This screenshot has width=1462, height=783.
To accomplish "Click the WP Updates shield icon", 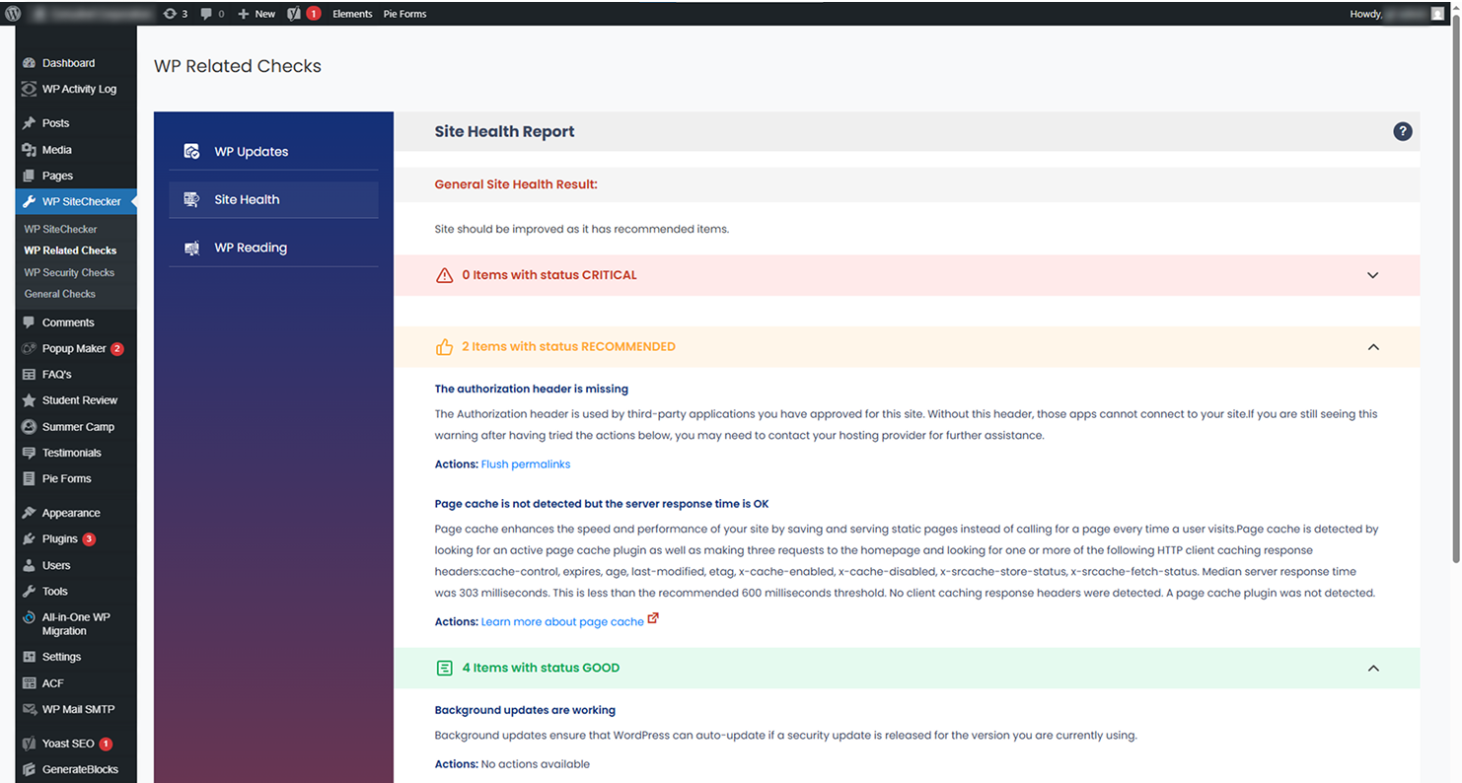I will coord(191,151).
